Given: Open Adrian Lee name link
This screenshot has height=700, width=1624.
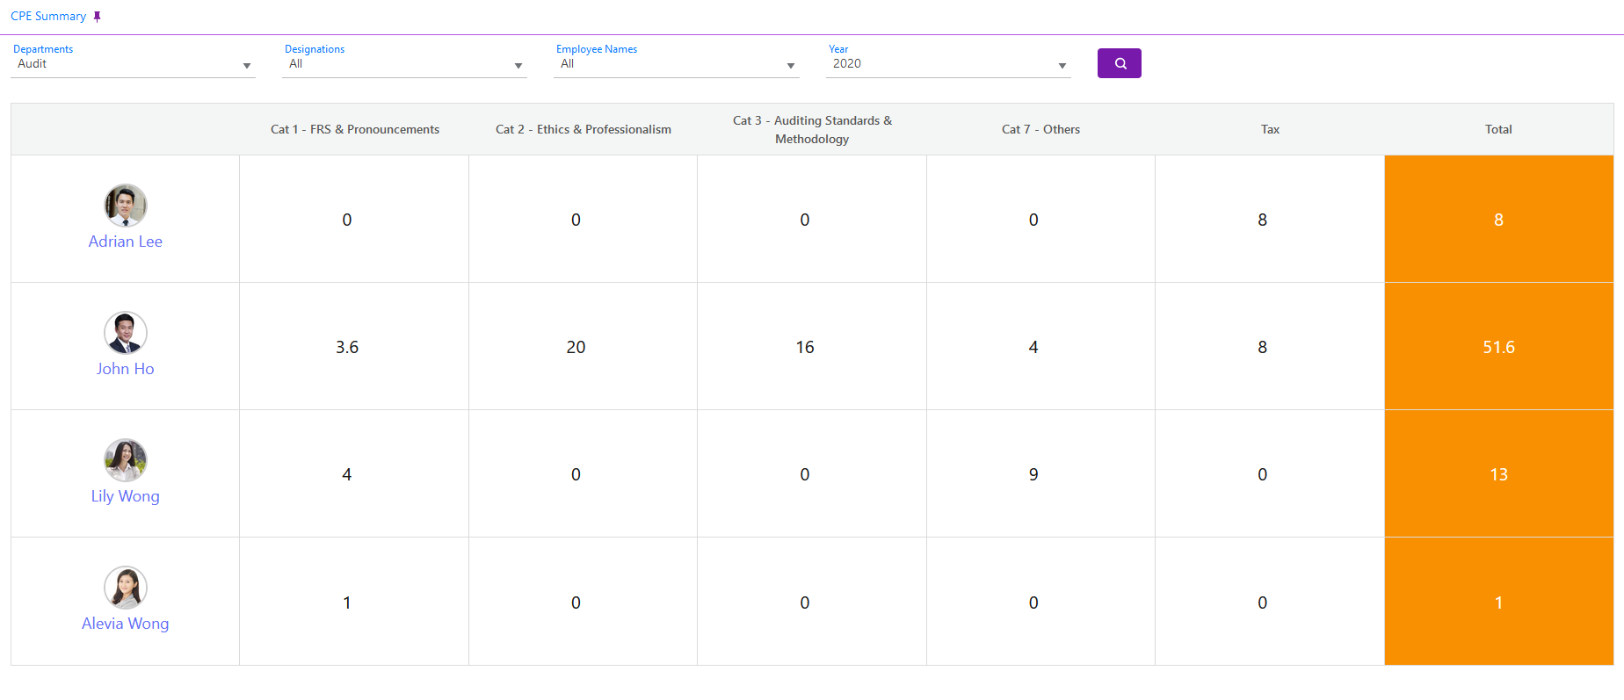Looking at the screenshot, I should (x=126, y=242).
